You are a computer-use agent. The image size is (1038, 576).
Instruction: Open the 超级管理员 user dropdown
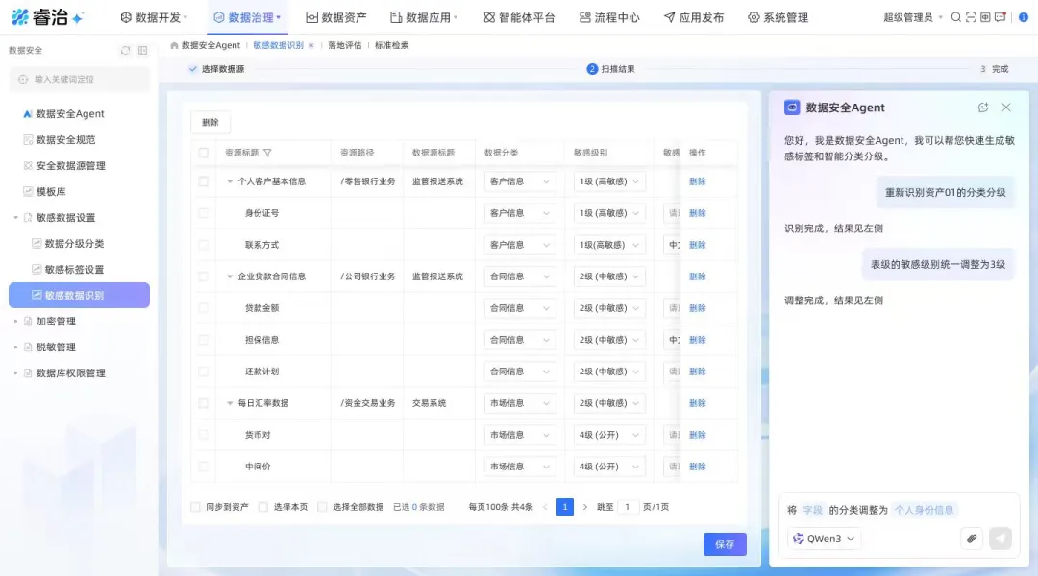coord(913,17)
